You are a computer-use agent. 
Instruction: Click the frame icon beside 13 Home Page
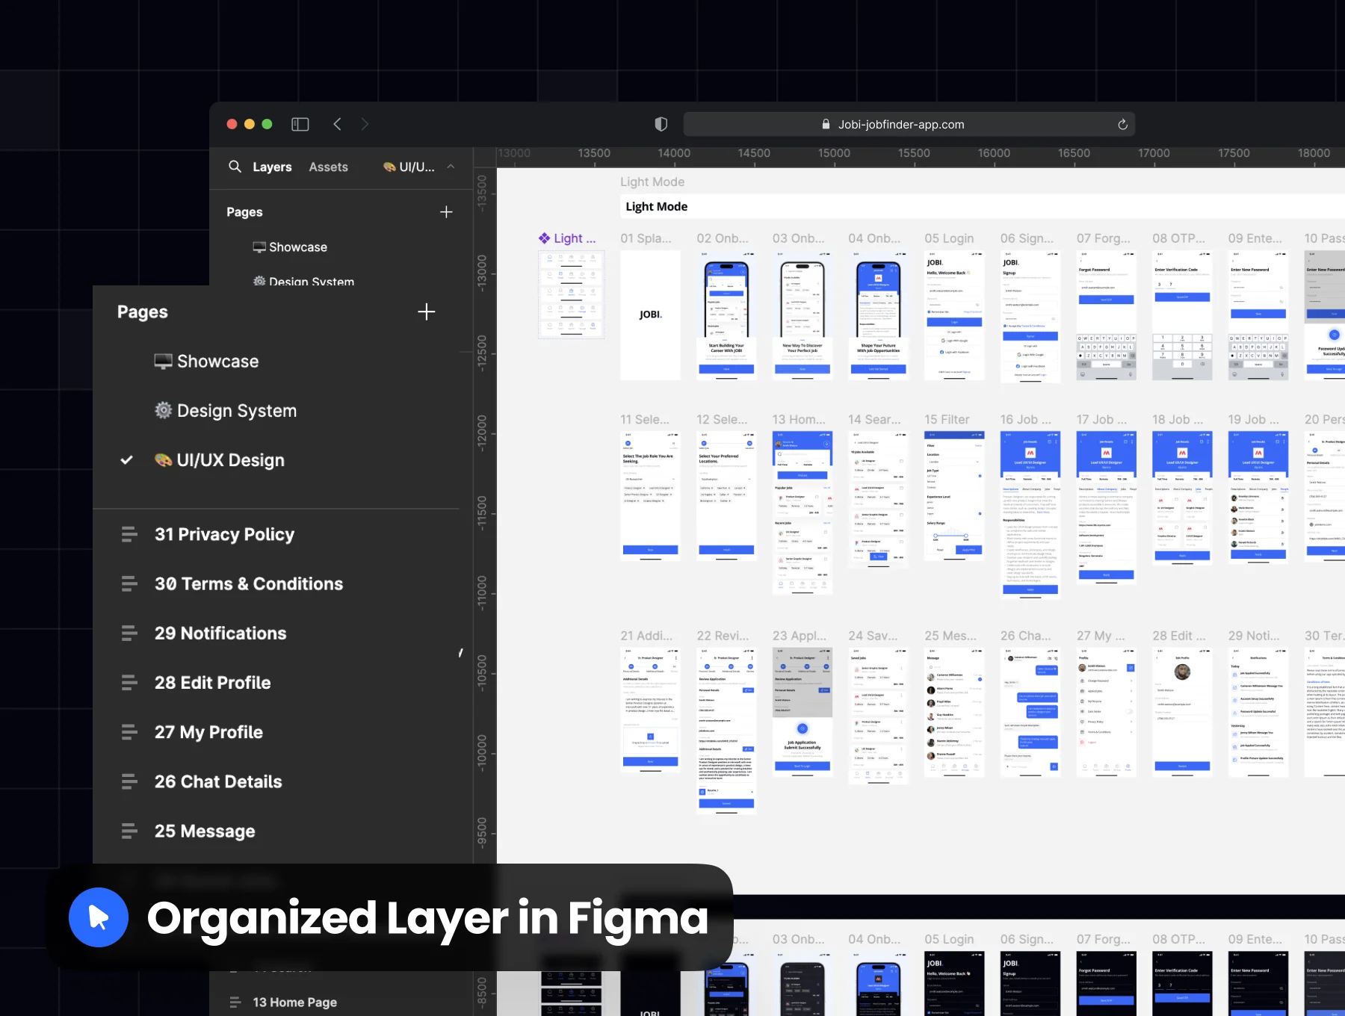[x=235, y=1002]
